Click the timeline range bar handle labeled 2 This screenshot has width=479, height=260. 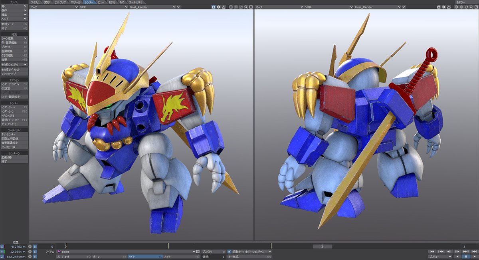point(322,246)
